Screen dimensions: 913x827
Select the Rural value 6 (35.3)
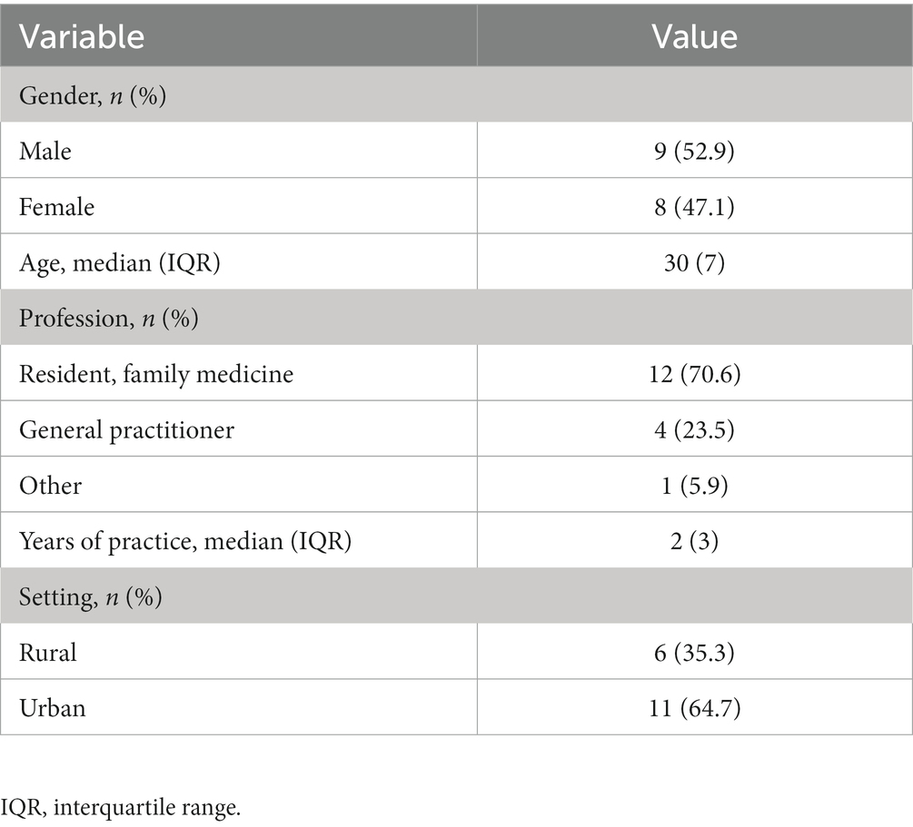coord(694,653)
